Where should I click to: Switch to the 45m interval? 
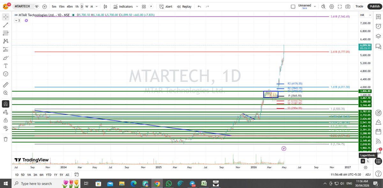coord(70,6)
